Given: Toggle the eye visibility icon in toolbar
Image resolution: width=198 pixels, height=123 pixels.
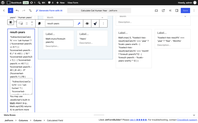Looking at the screenshot, I should pyautogui.click(x=87, y=24).
